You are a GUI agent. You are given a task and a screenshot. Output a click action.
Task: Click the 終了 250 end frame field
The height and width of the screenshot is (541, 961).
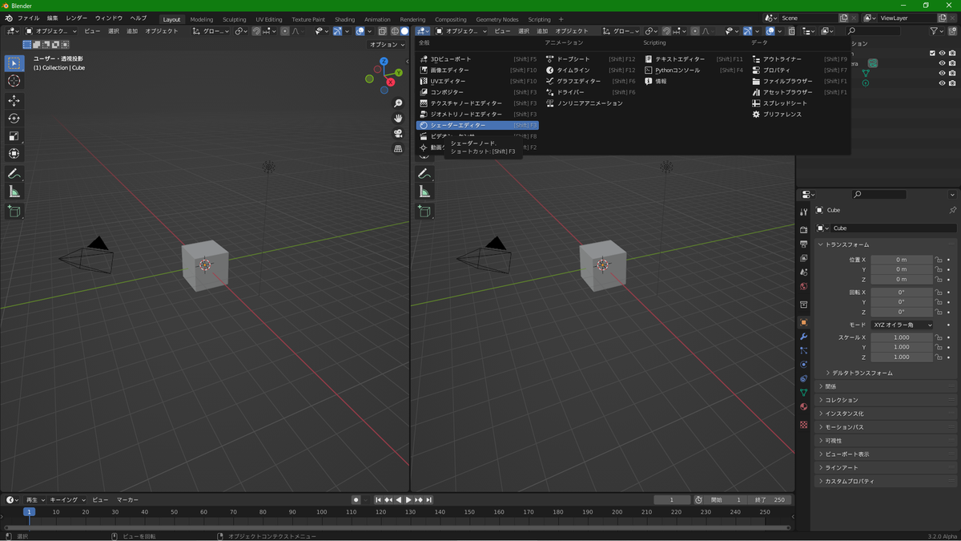(770, 500)
